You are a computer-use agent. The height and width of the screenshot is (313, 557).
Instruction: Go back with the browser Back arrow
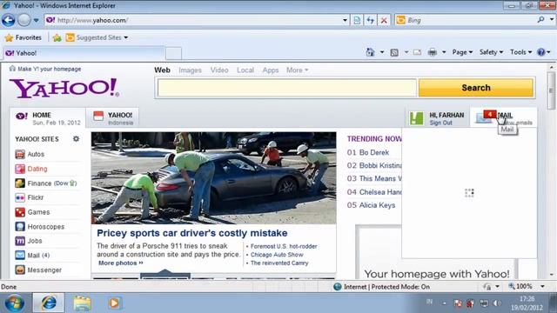(9, 20)
